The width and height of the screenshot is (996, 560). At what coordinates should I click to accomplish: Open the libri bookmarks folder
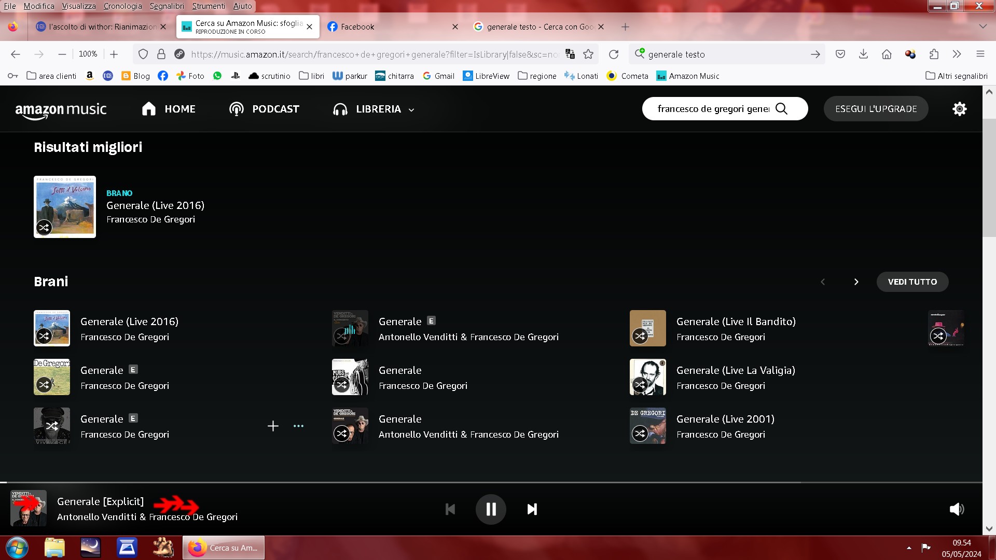[312, 76]
